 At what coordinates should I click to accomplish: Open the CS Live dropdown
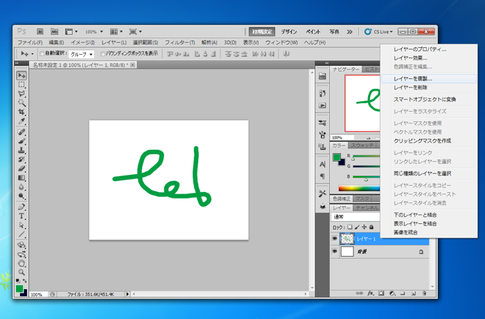coord(378,32)
